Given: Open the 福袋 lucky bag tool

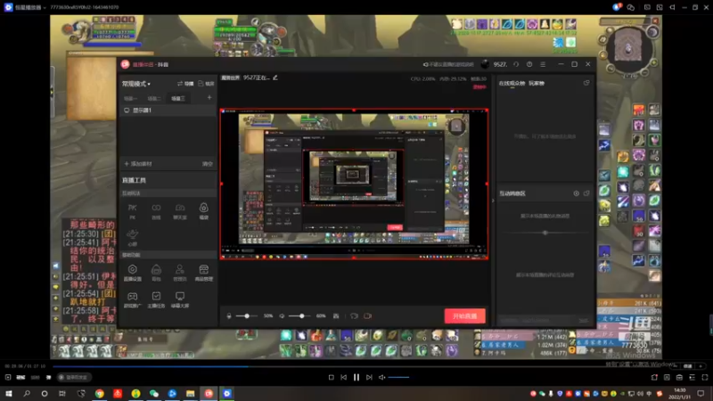Looking at the screenshot, I should 204,211.
